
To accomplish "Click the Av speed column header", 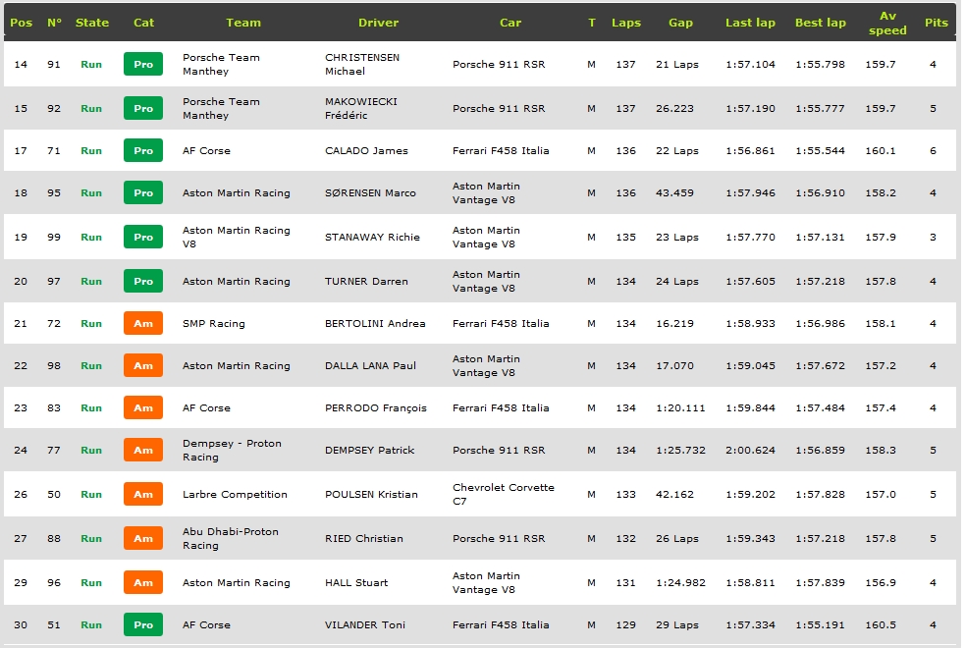I will click(x=887, y=23).
